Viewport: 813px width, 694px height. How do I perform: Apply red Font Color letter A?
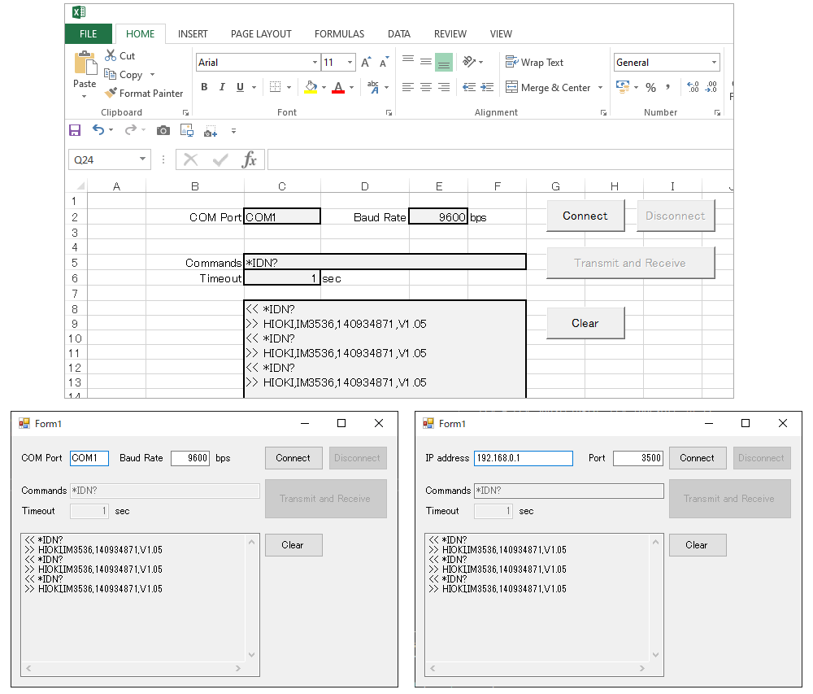(338, 87)
